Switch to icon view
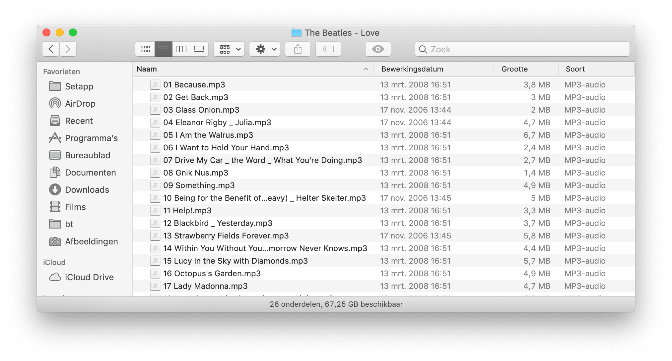Screen dimensions: 672x361 pyautogui.click(x=145, y=49)
